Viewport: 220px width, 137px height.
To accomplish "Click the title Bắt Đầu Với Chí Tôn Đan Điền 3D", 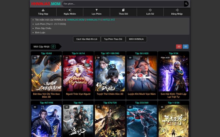I will [x=46, y=95].
